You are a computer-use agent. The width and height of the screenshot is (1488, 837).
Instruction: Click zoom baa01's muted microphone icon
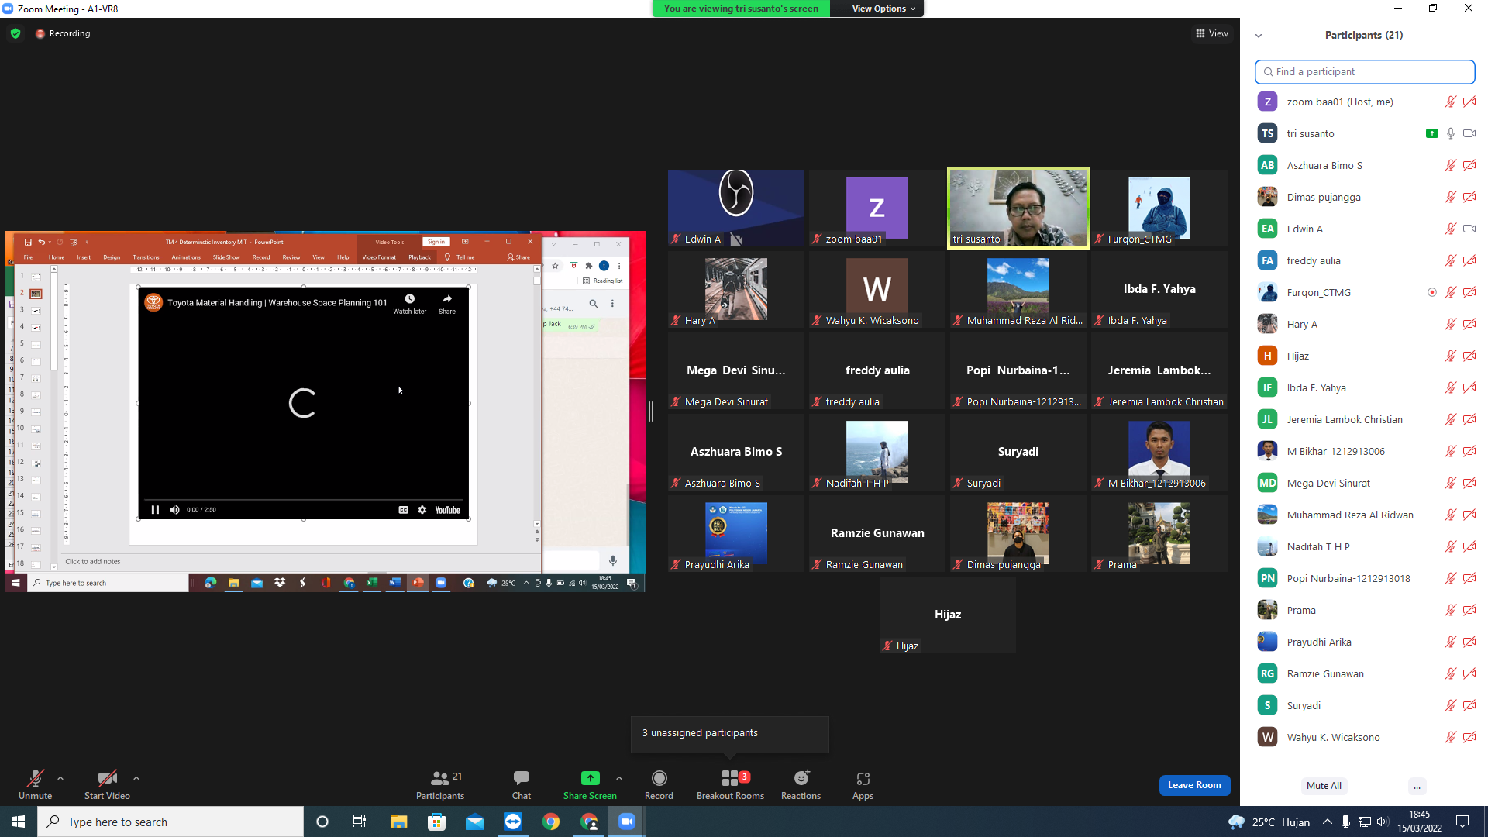tap(1451, 102)
